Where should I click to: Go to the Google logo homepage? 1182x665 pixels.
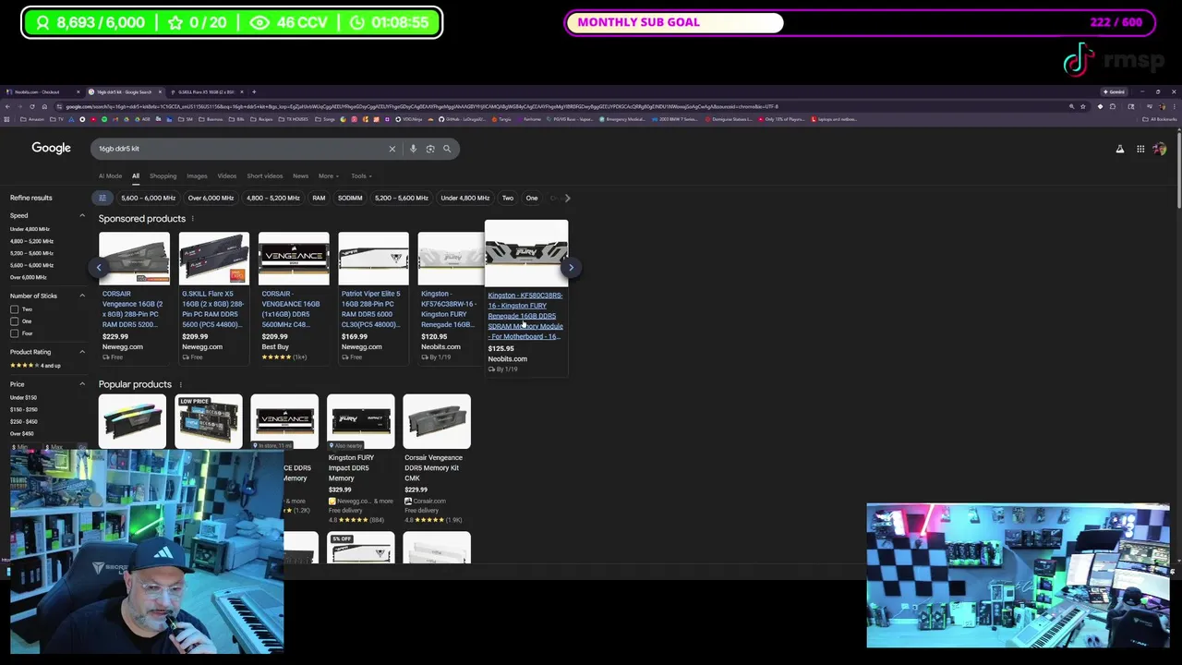(51, 148)
